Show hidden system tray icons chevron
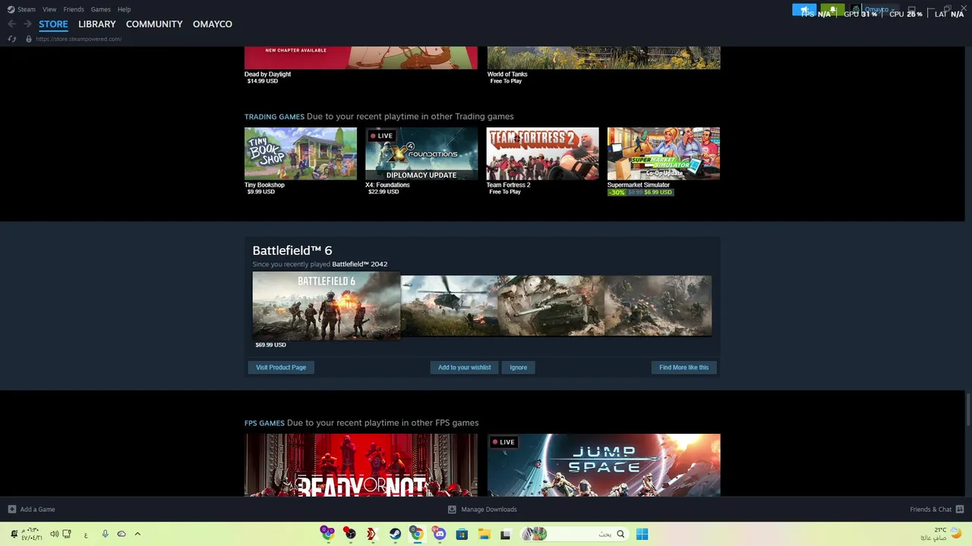The image size is (972, 546). (x=137, y=534)
